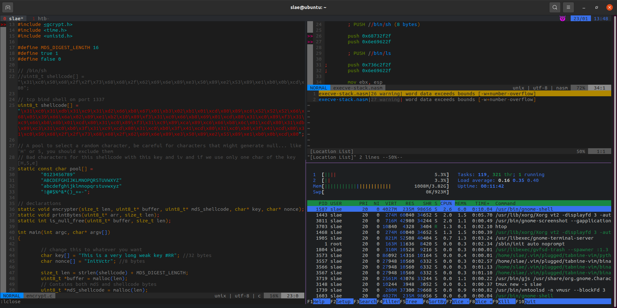Screen dimensions: 617x308
Task: Click the purple devil emoji in tmux status
Action: click(x=562, y=19)
